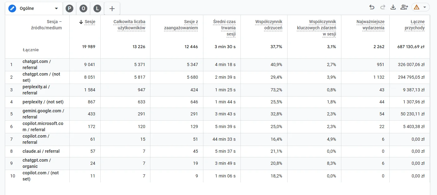
Task: Add a new tab with the plus icon
Action: pyautogui.click(x=112, y=9)
